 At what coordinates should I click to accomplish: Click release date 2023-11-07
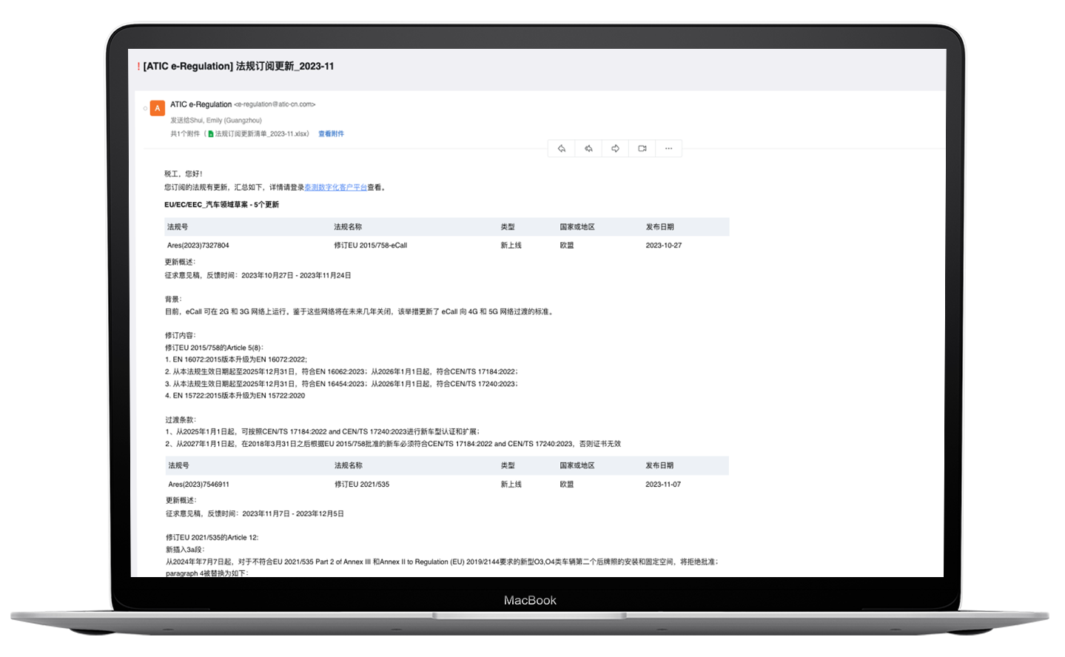click(662, 484)
